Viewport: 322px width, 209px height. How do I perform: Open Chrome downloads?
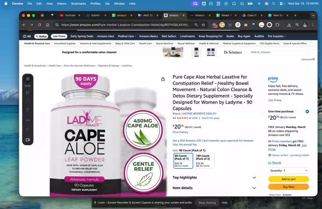tap(289, 25)
